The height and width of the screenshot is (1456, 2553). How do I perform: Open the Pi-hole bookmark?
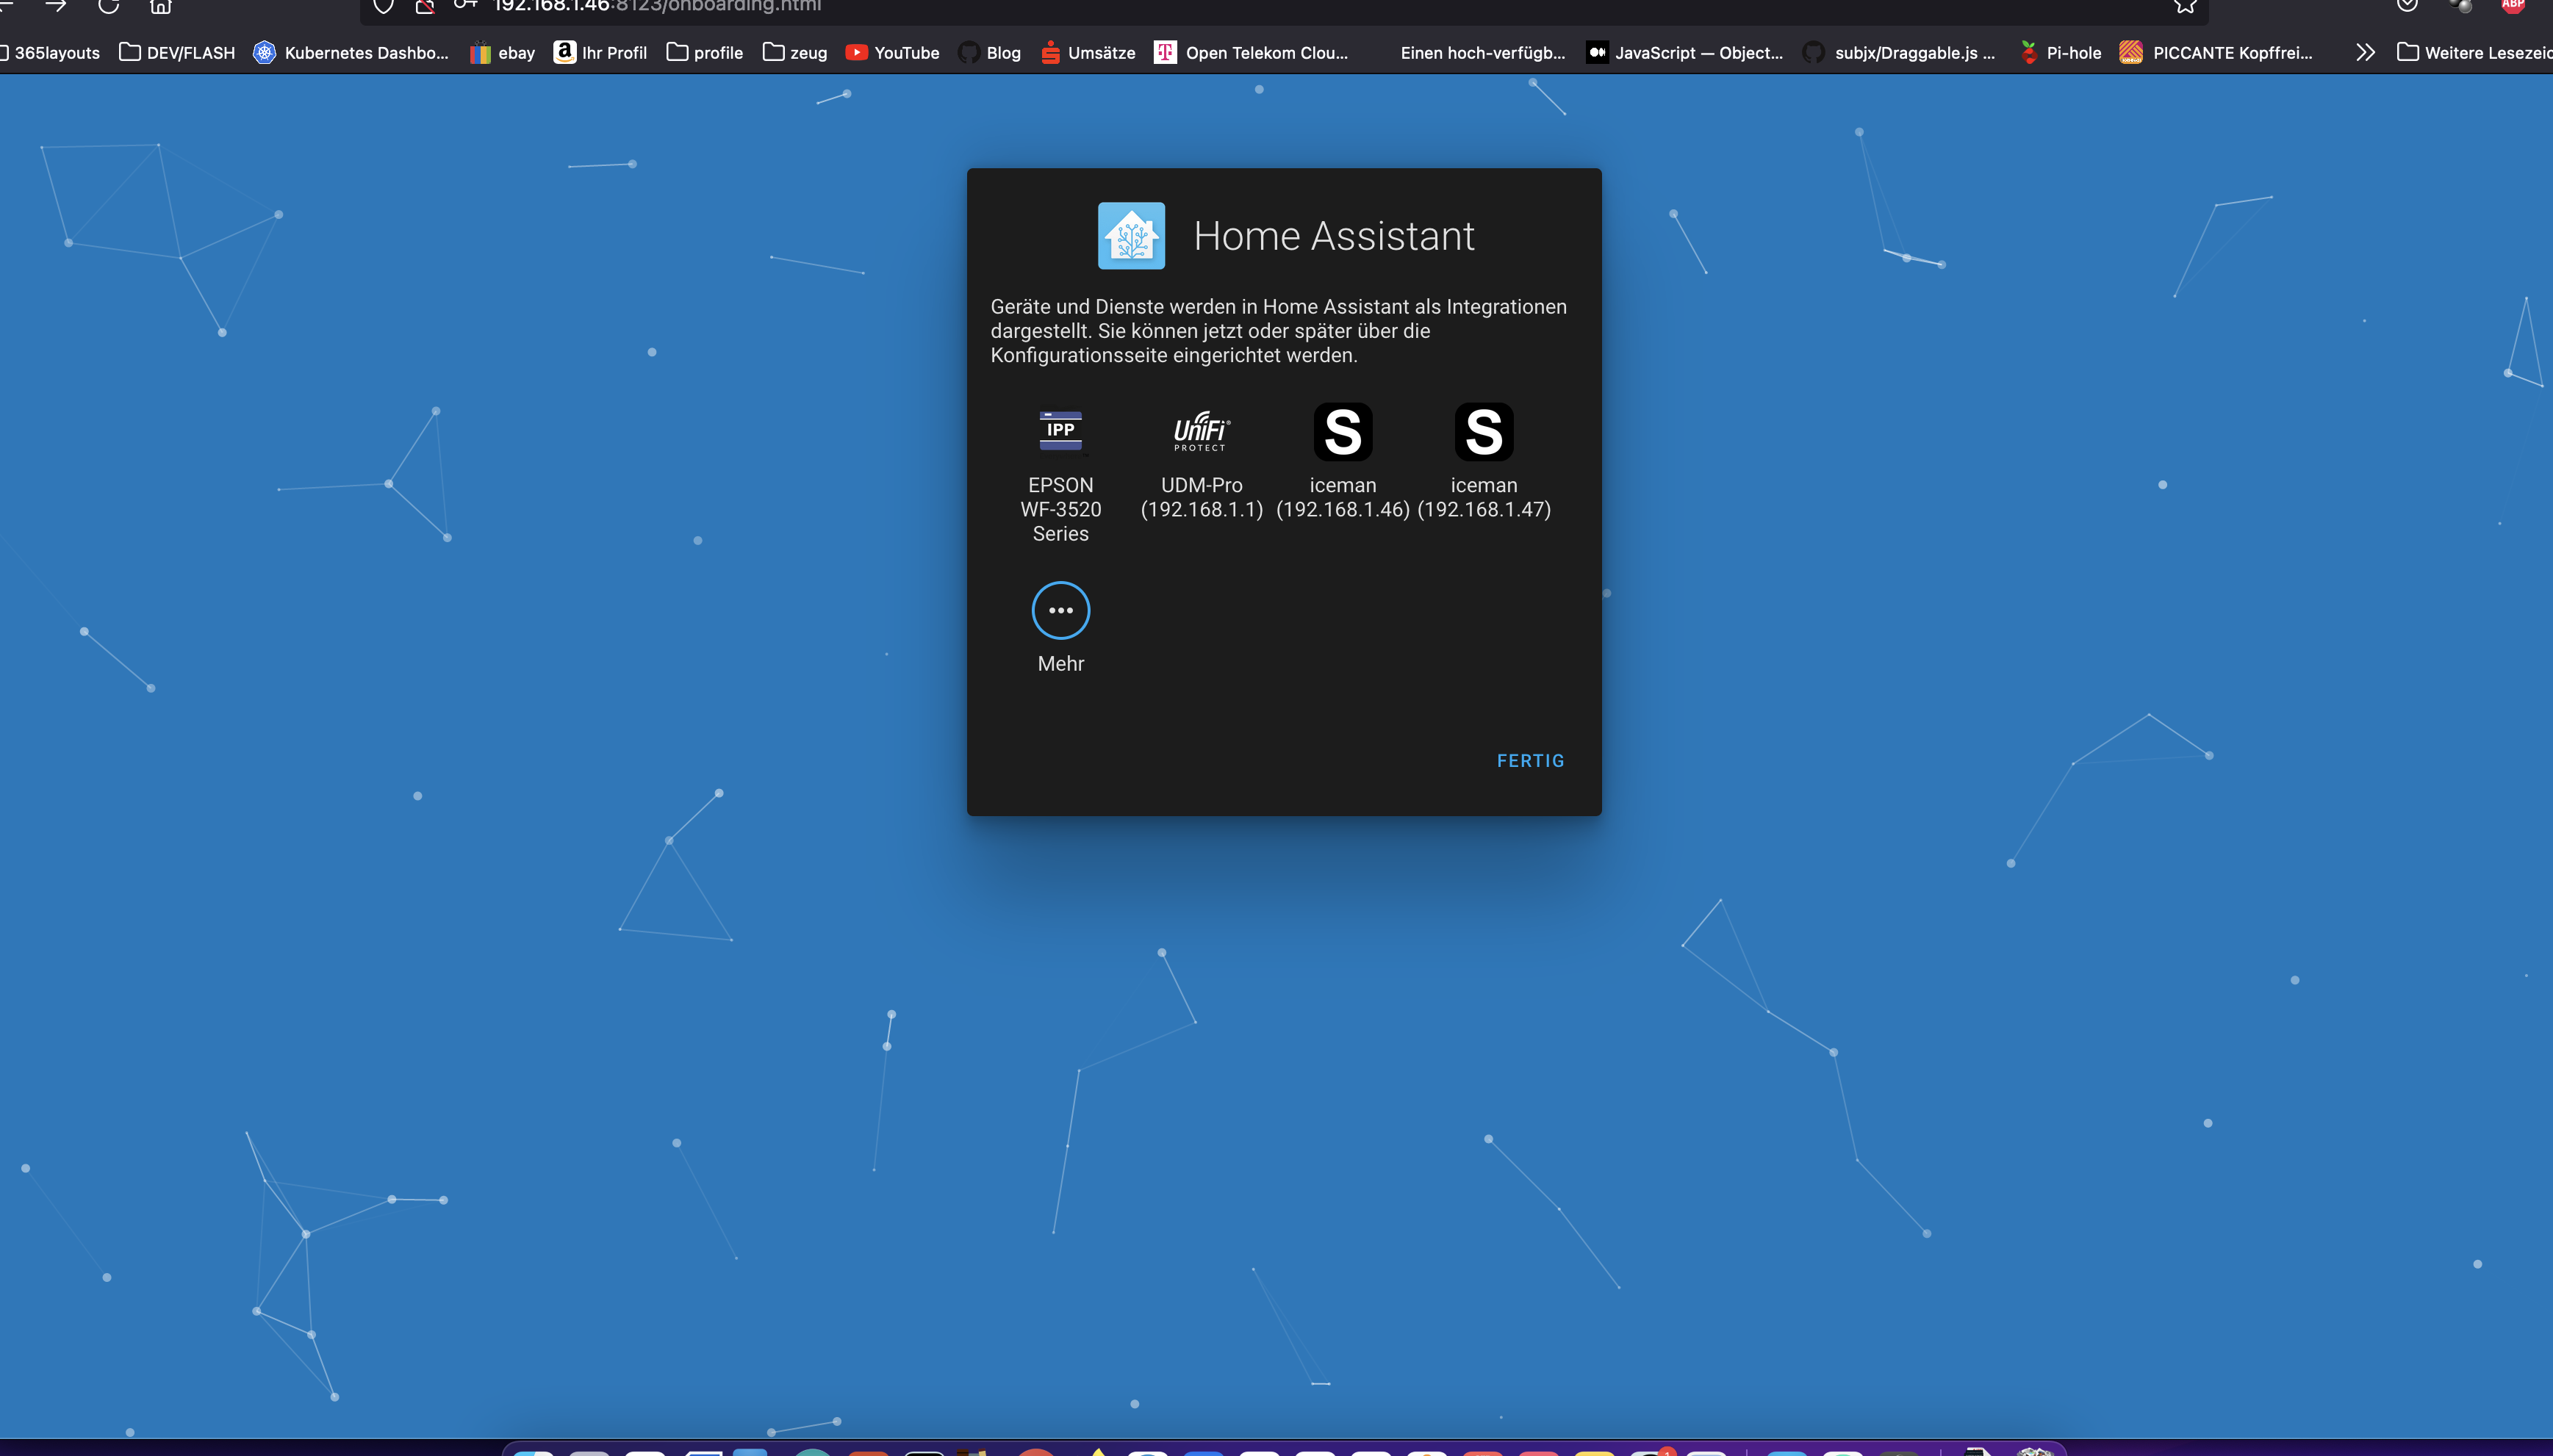tap(2060, 53)
